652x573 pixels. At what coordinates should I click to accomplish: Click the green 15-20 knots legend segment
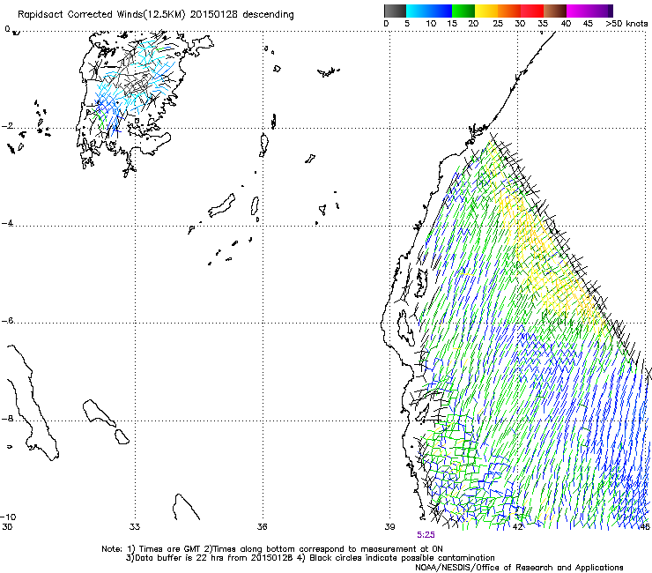(463, 11)
